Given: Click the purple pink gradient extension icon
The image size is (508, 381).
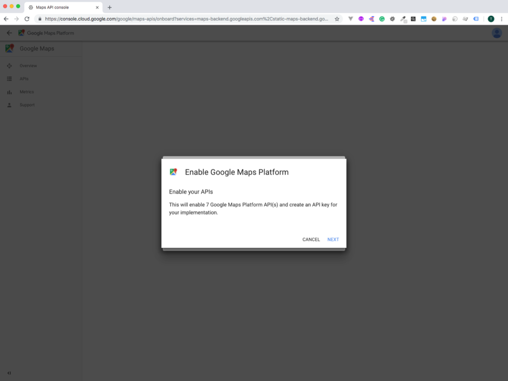Looking at the screenshot, I should point(444,19).
